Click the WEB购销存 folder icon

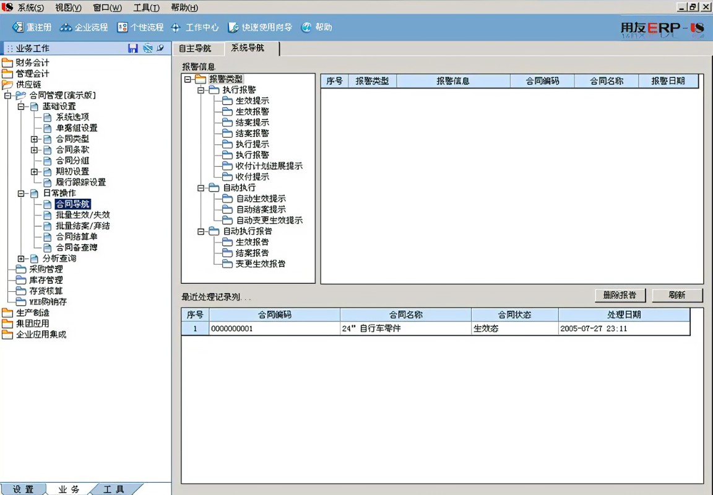pyautogui.click(x=21, y=302)
